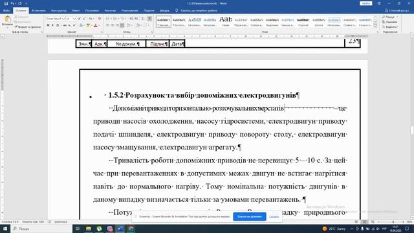Apply the text effects button
This screenshot has width=414, height=233.
point(82,25)
